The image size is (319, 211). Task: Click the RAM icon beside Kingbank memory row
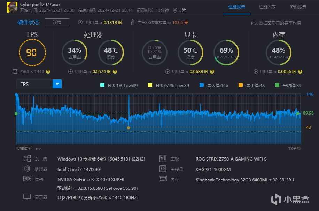[x=163, y=179]
